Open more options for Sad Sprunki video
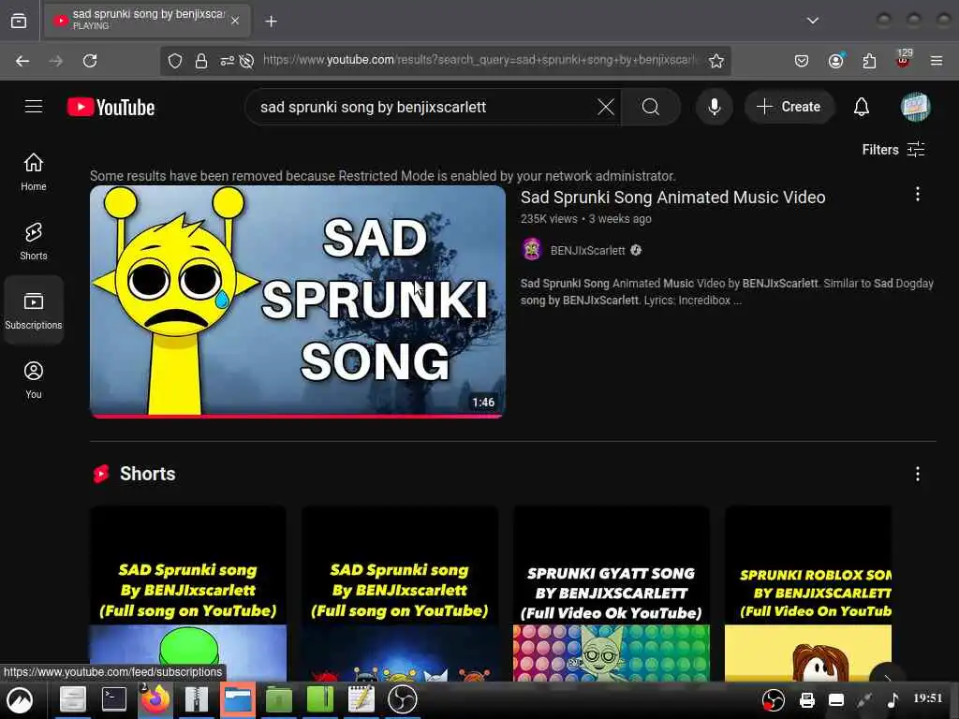 coord(918,195)
